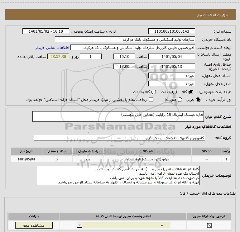Click the row number cell 1

226,159
